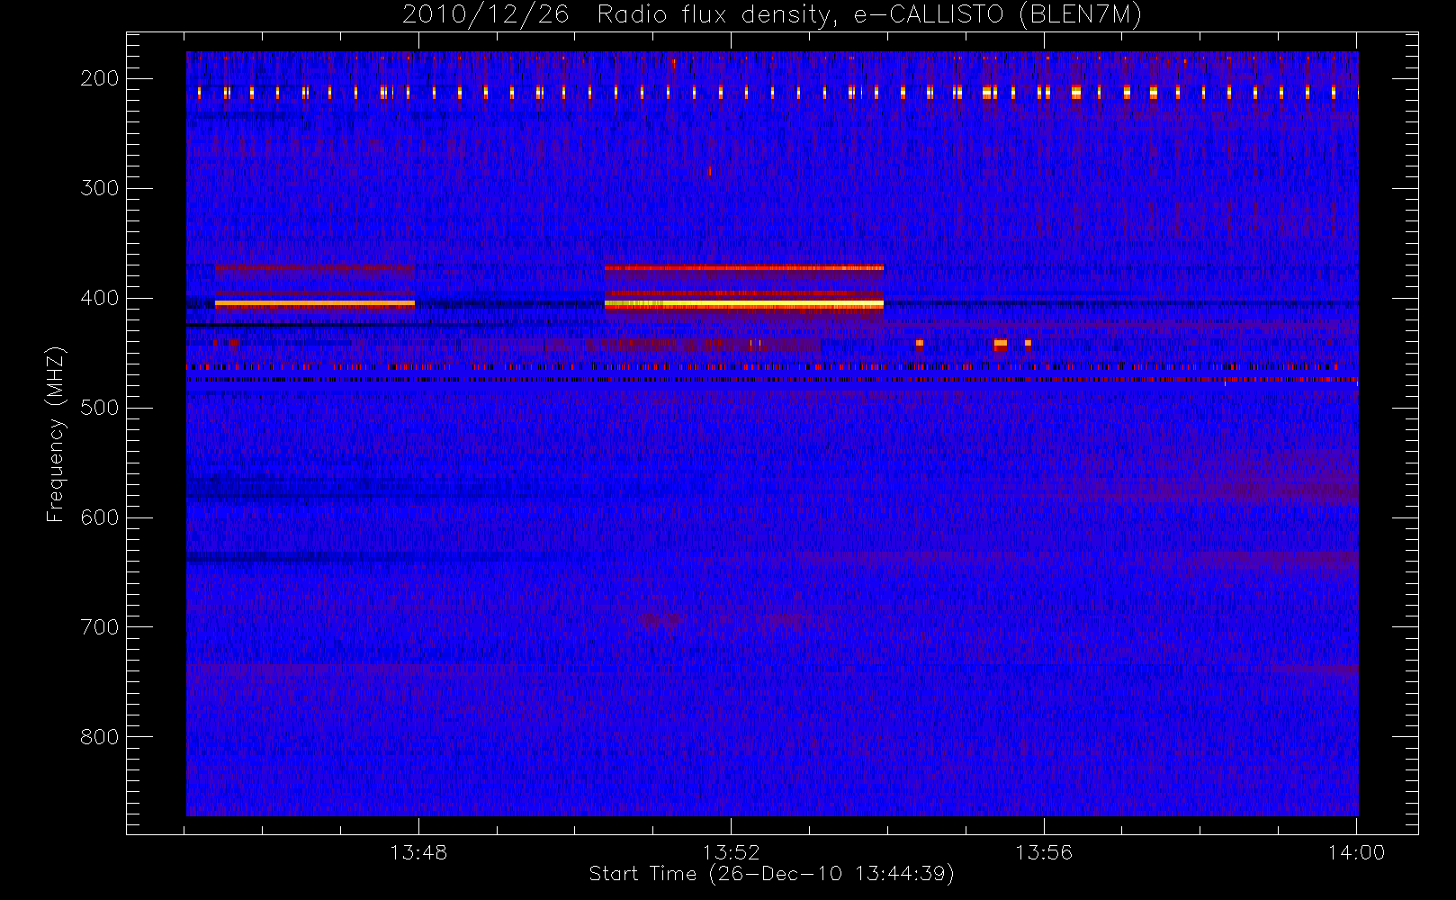Screen dimensions: 1456x900
Task: Click the 13:56 time tick label
Action: click(1044, 852)
